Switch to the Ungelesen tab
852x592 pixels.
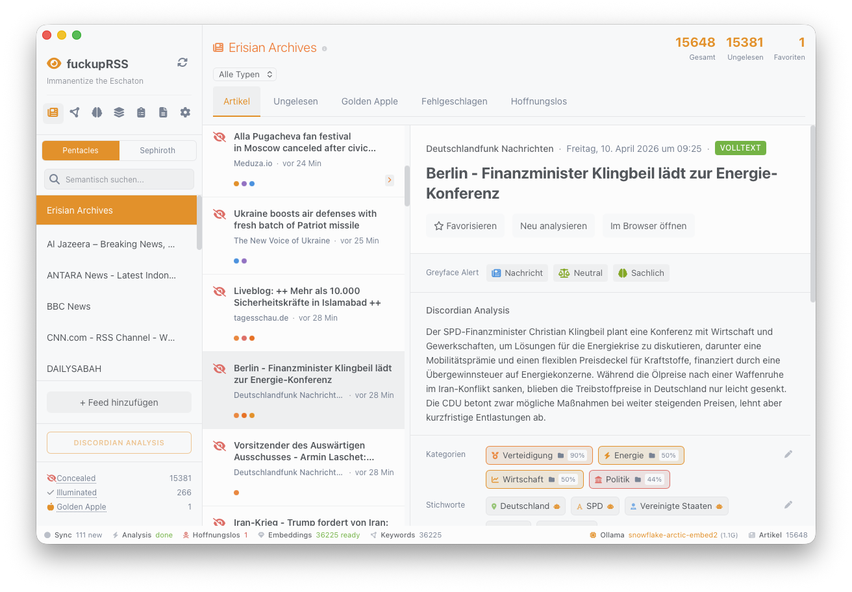294,101
